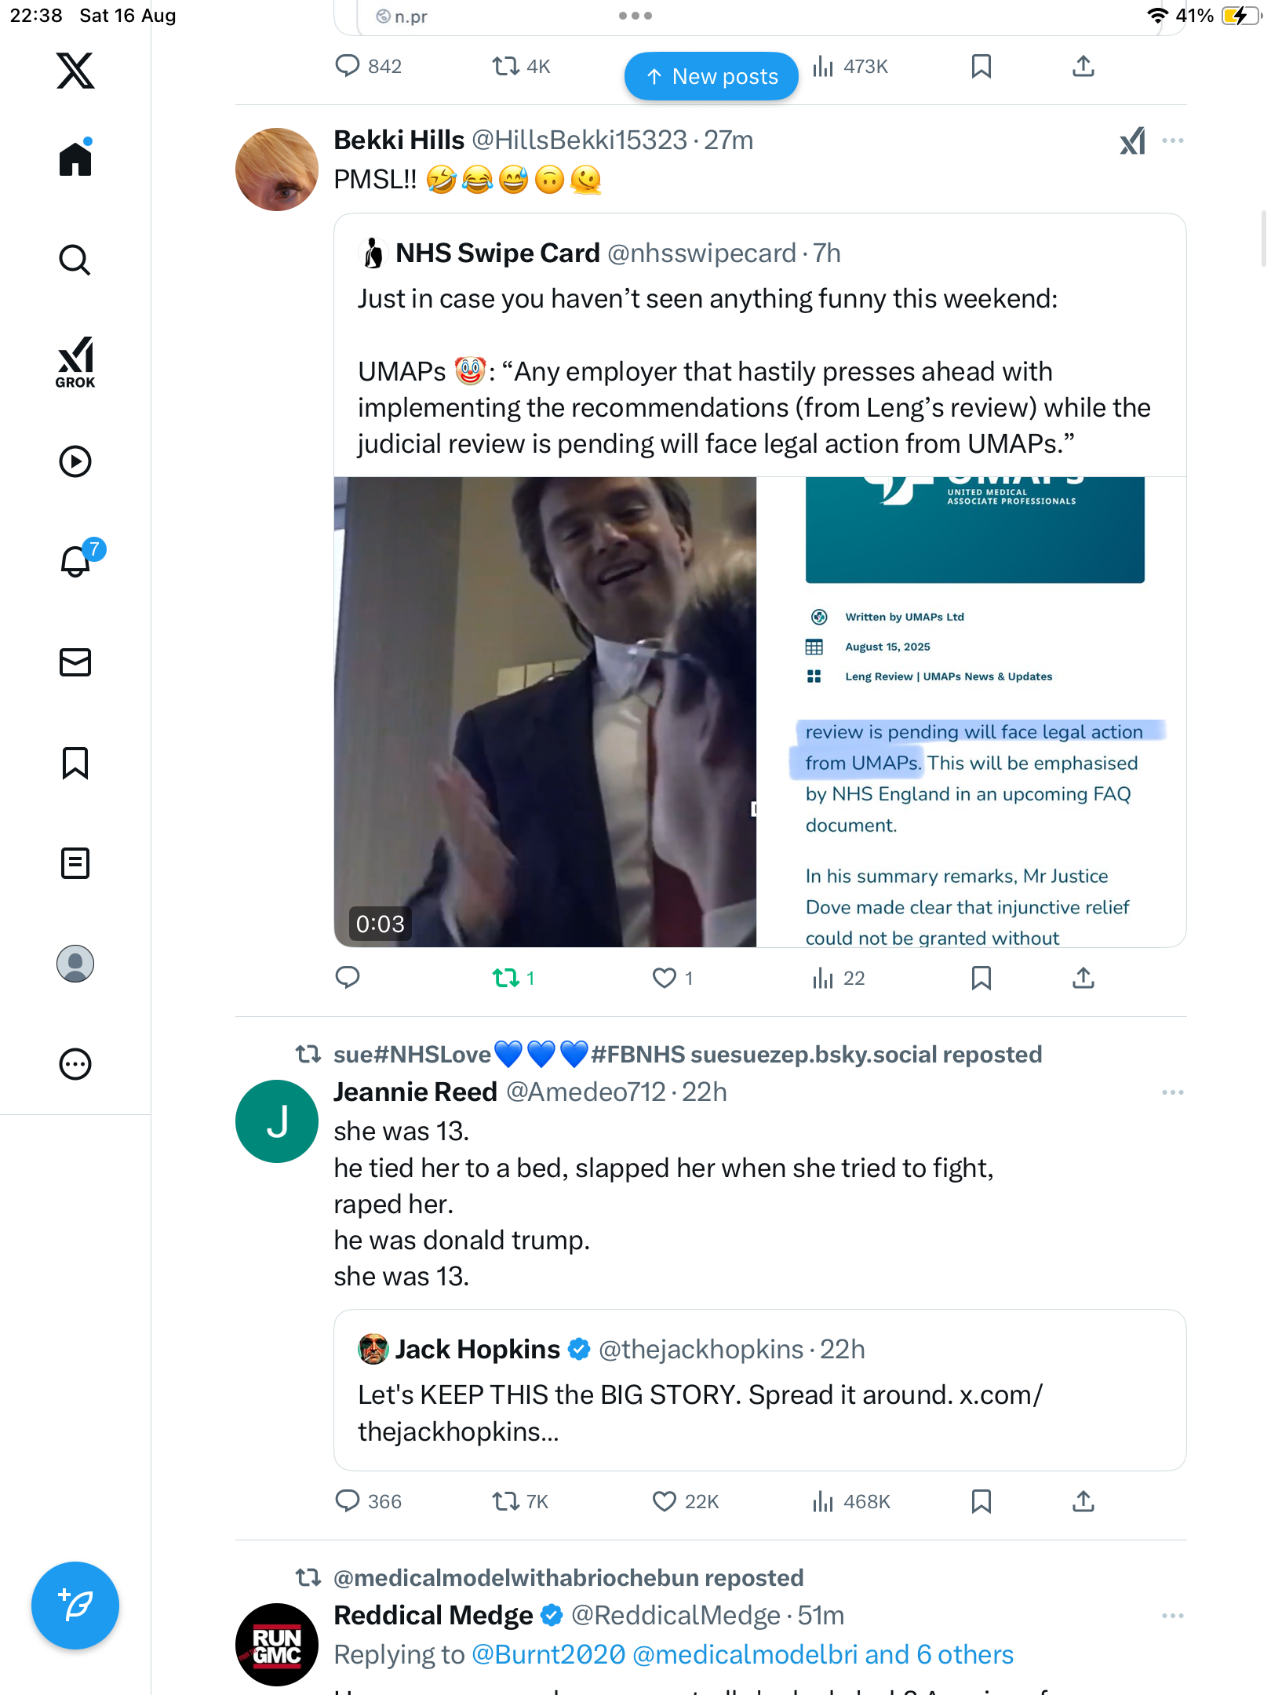Open the sidebar Bookmarks page
The height and width of the screenshot is (1695, 1271).
click(x=75, y=763)
